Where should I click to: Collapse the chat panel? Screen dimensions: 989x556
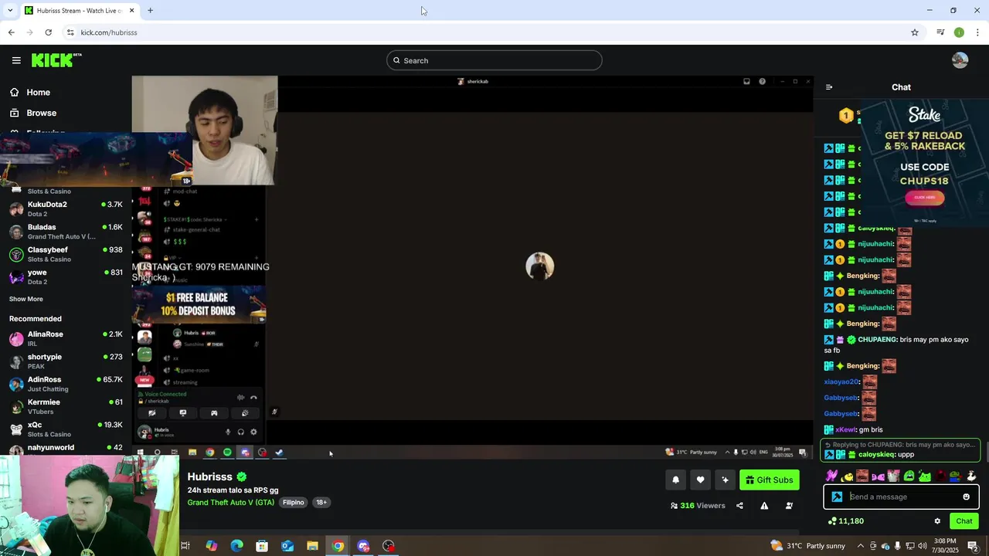tap(829, 87)
